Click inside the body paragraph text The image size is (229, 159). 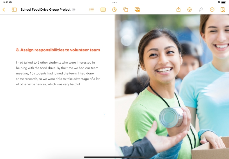(58, 73)
